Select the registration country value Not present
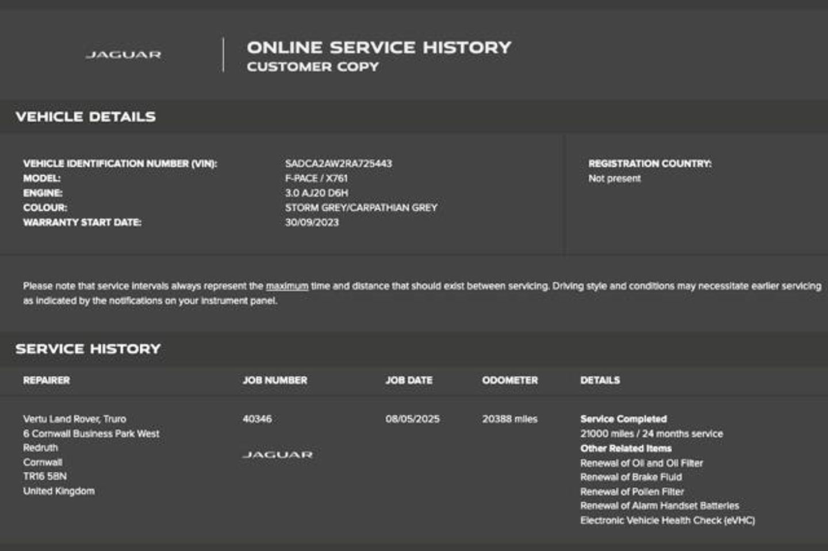Image resolution: width=828 pixels, height=551 pixels. pyautogui.click(x=614, y=179)
